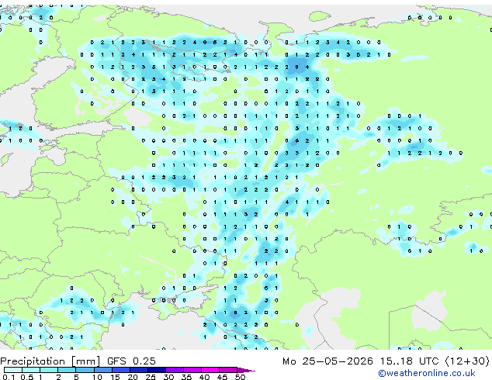Click the '15..18 UTC' time text
Screen dimensions: 492x380
tap(410, 361)
